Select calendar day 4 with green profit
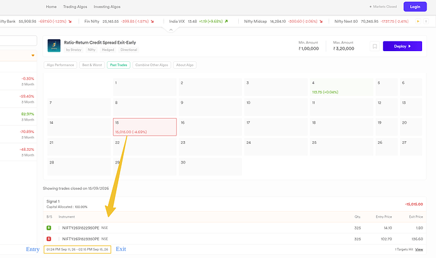 pos(341,87)
